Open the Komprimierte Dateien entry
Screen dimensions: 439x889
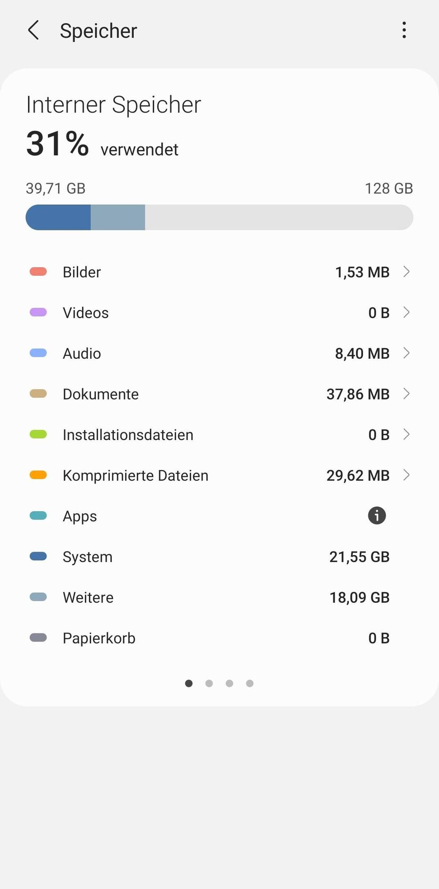(136, 476)
